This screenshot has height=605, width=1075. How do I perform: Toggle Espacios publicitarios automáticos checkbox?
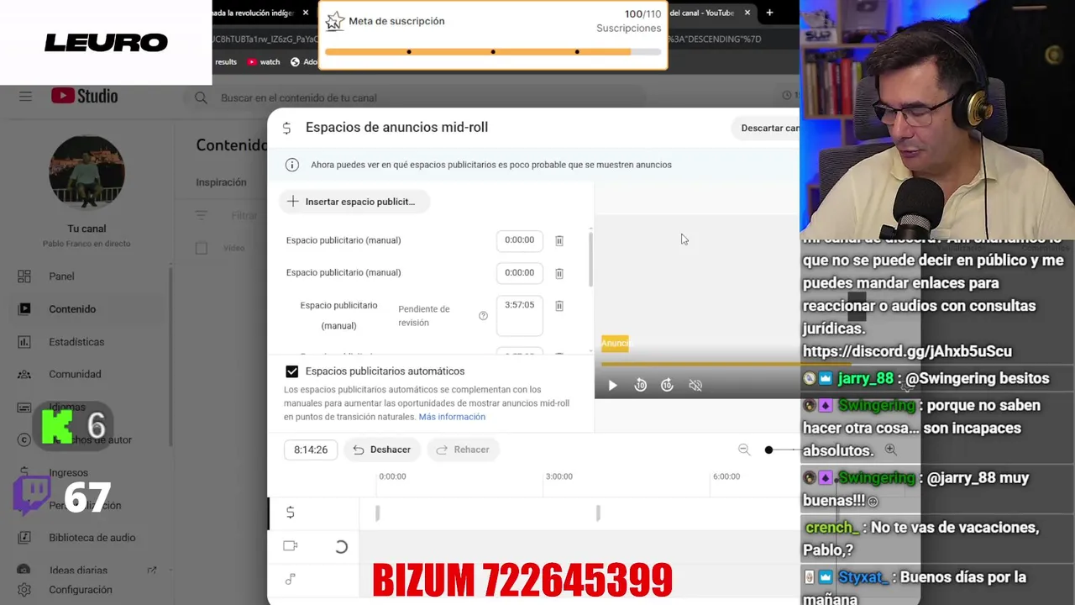tap(291, 371)
